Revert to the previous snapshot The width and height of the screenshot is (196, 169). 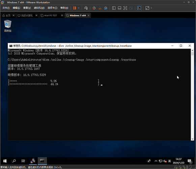(x=100, y=8)
